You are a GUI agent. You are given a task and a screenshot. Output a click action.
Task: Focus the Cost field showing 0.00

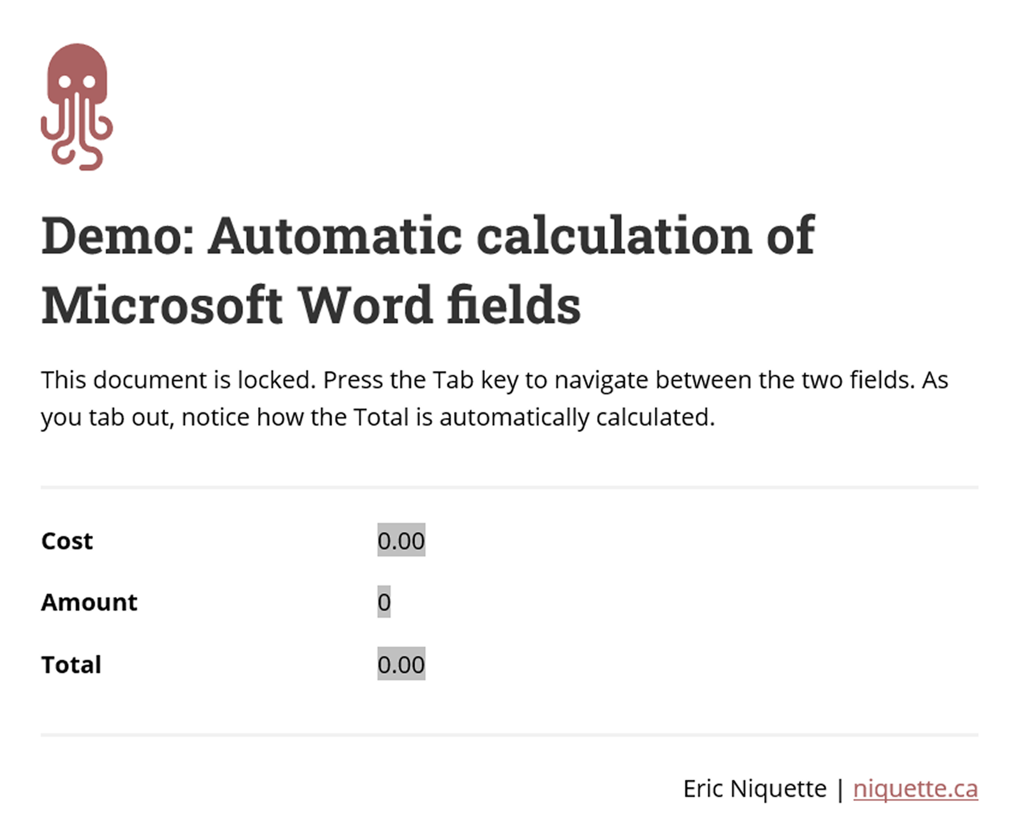[x=401, y=540]
